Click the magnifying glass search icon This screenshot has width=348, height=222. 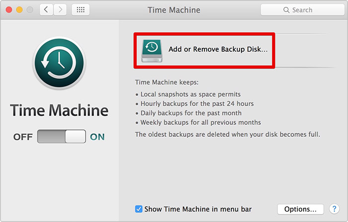[286, 10]
